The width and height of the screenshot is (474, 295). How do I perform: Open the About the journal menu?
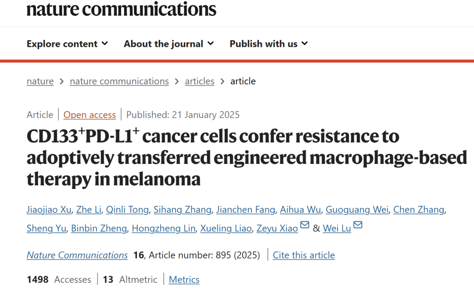pyautogui.click(x=169, y=44)
